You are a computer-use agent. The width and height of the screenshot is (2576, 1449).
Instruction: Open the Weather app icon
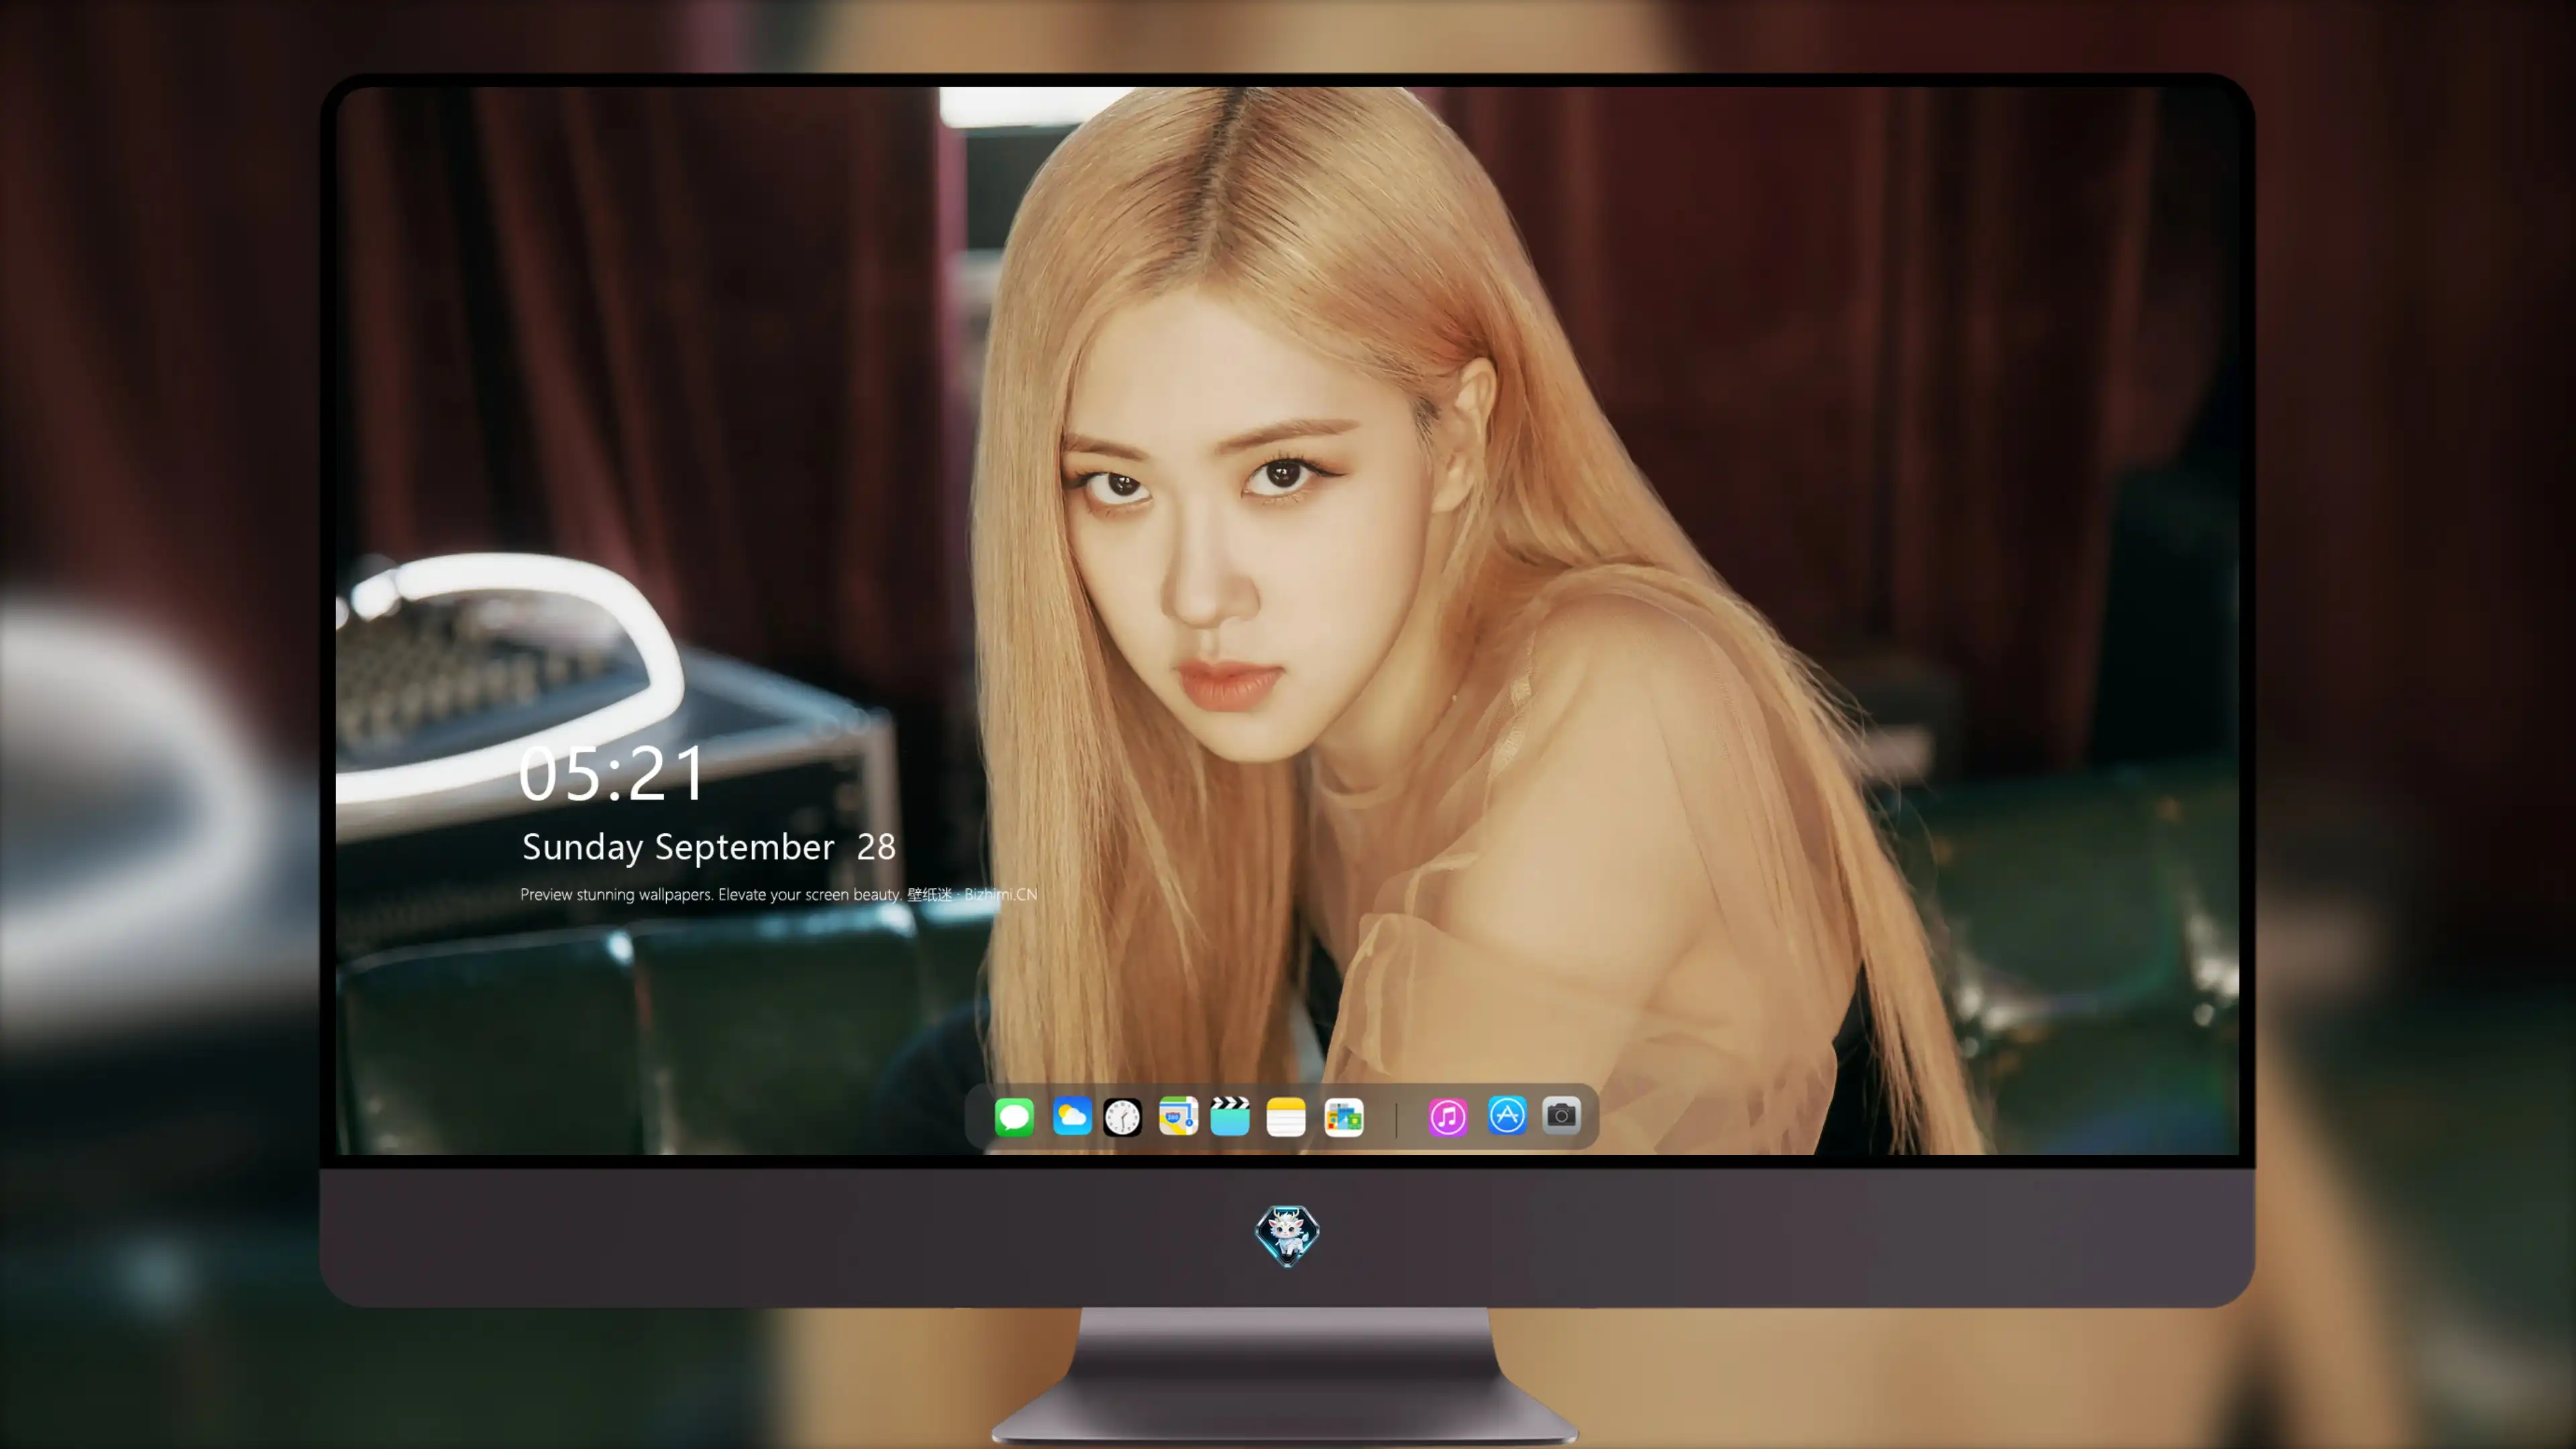pyautogui.click(x=1071, y=1116)
